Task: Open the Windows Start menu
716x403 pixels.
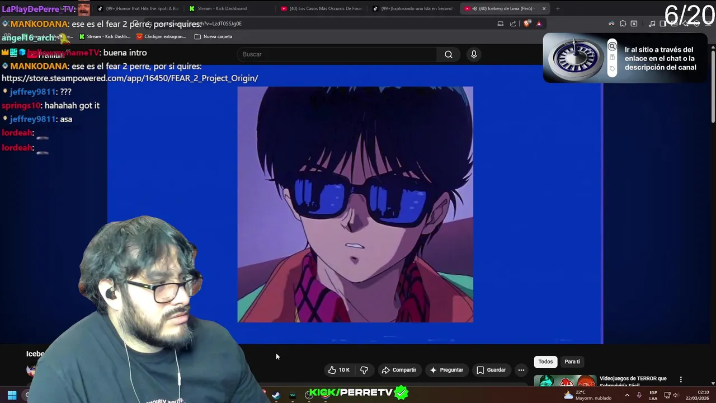Action: coord(12,395)
